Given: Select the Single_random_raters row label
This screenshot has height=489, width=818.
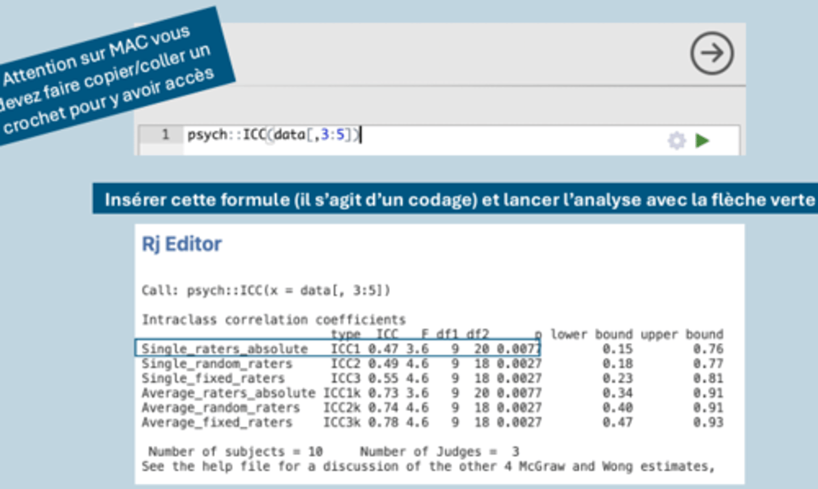Looking at the screenshot, I should tap(217, 363).
